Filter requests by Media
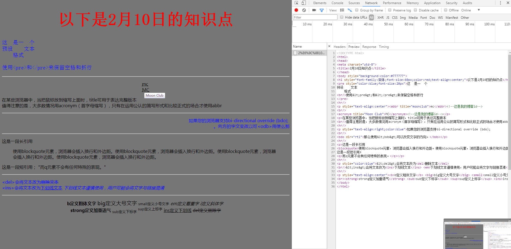The image size is (511, 249). click(413, 17)
